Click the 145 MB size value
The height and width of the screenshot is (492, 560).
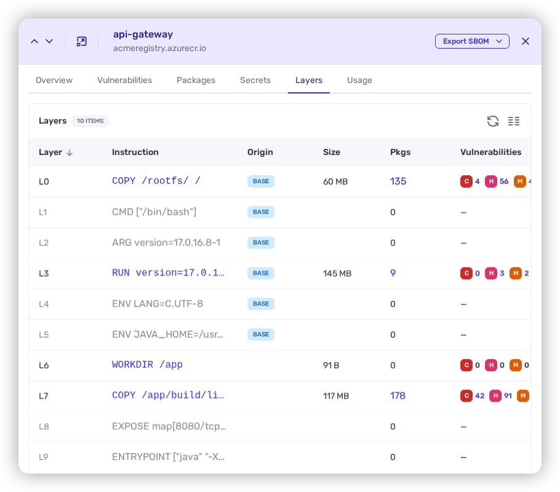click(337, 274)
